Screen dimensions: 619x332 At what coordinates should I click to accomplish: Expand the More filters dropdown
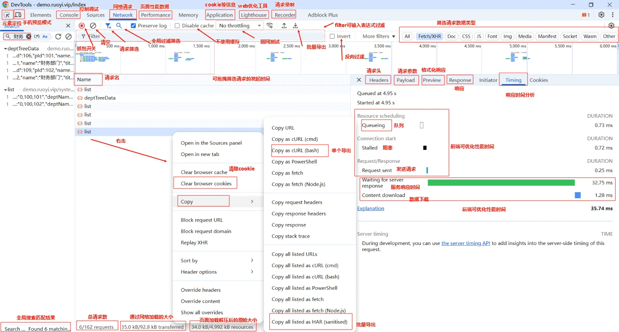pyautogui.click(x=379, y=36)
